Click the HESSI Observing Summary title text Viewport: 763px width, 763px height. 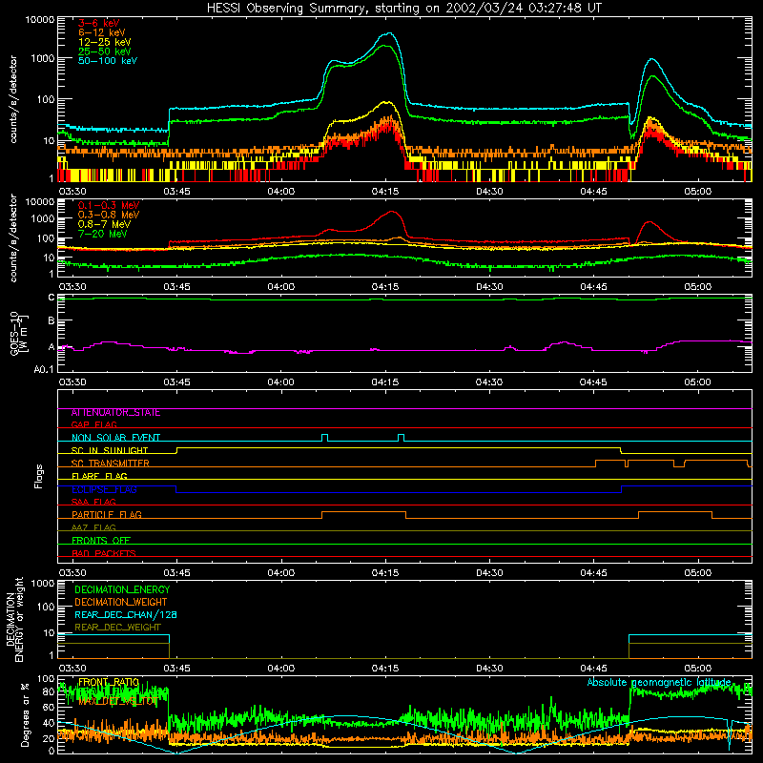coord(403,9)
